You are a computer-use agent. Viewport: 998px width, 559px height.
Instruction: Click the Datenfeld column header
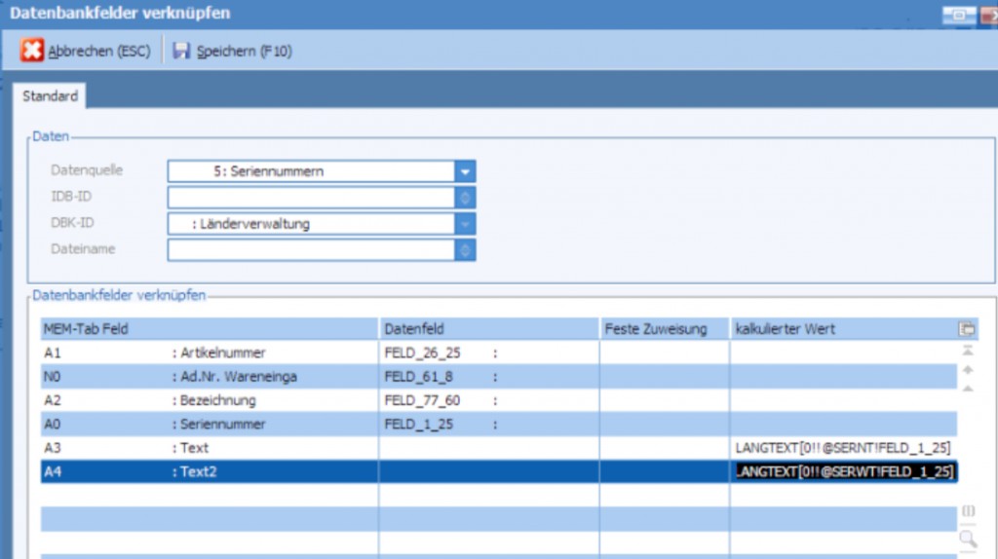click(x=487, y=329)
